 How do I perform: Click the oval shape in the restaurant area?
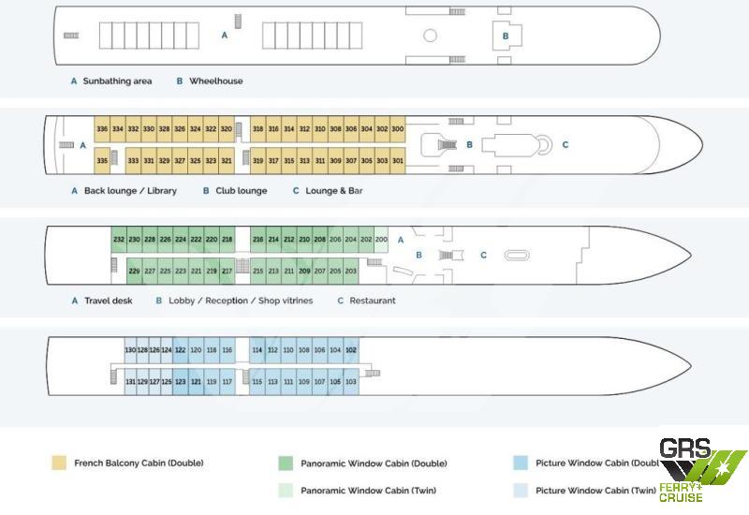click(x=516, y=255)
